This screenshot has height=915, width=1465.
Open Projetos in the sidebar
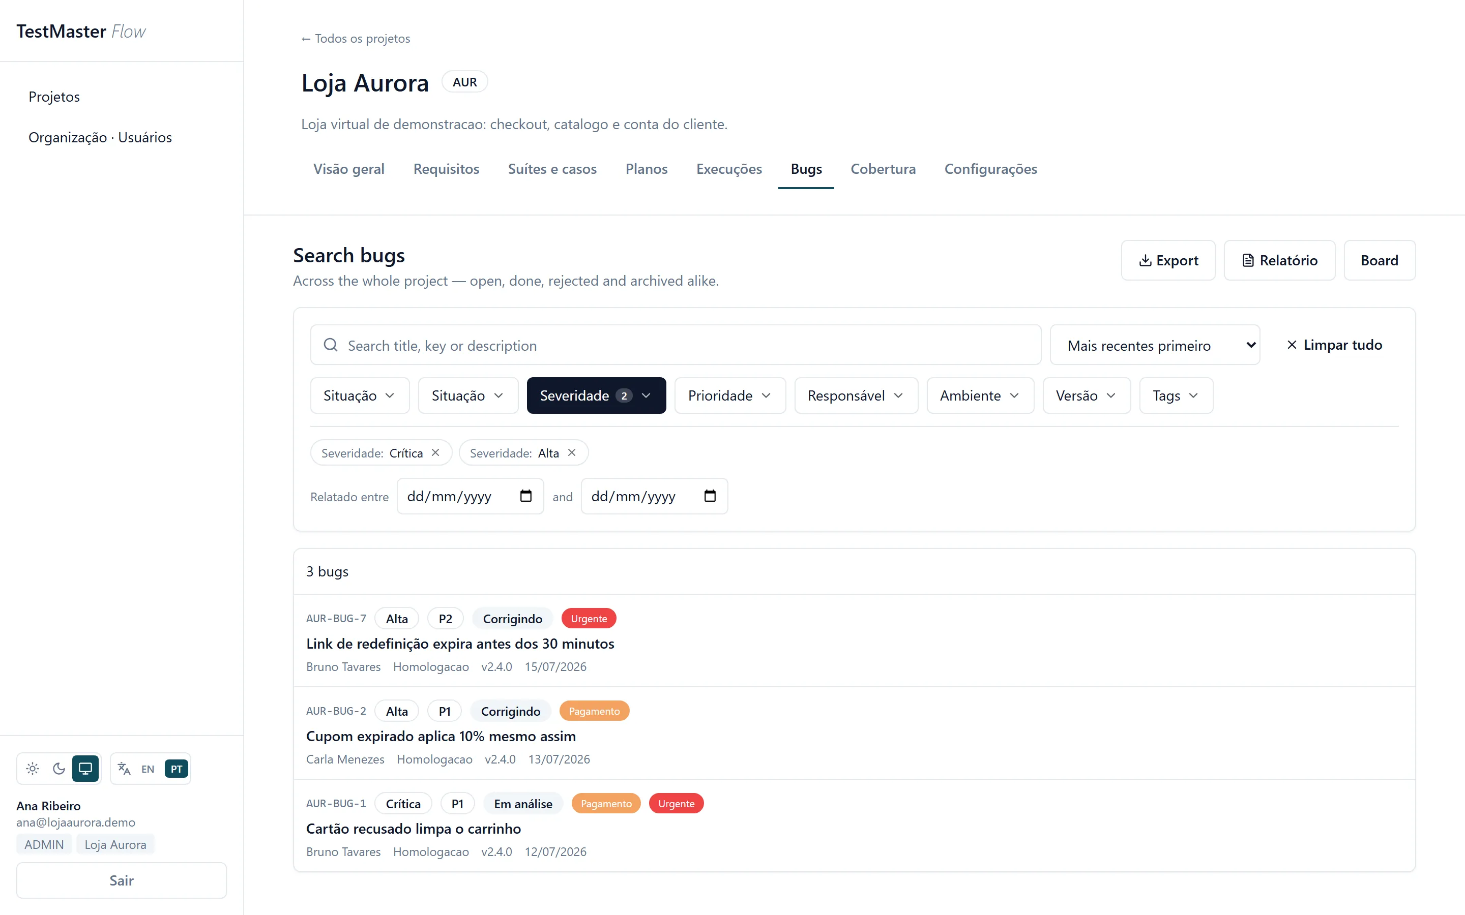[54, 97]
